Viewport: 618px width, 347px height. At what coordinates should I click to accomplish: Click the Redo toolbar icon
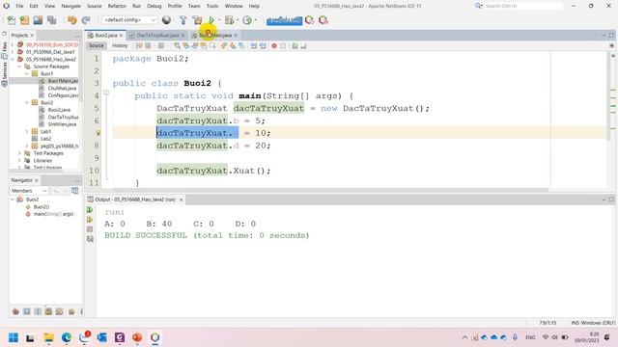(86, 20)
